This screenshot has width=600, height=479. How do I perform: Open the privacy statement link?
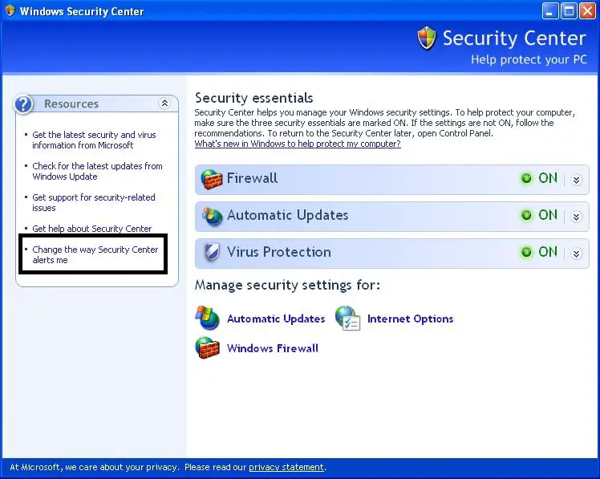(x=286, y=467)
